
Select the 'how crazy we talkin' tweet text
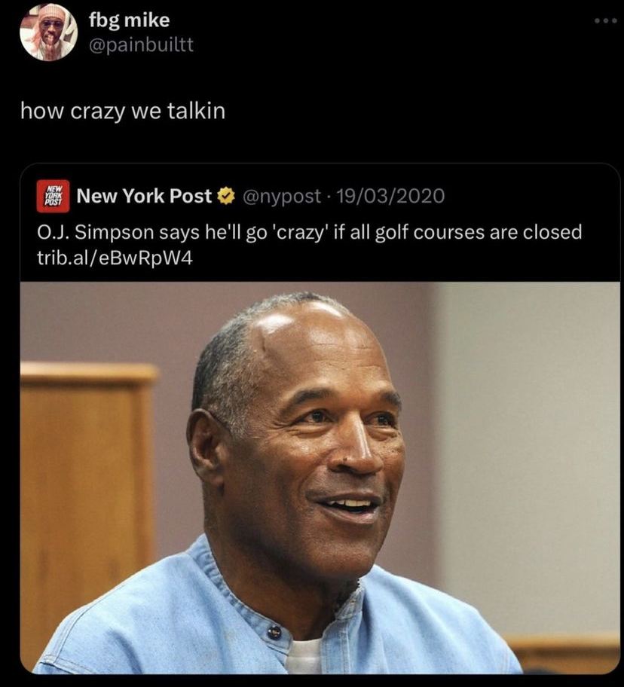(123, 111)
